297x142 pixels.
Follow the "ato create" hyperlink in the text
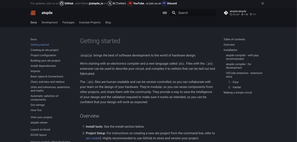click(93, 138)
